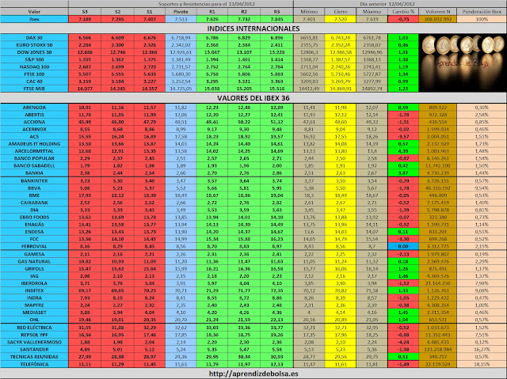
Task: Click the INDICES INTERNACIONALES section heading
Action: point(253,28)
